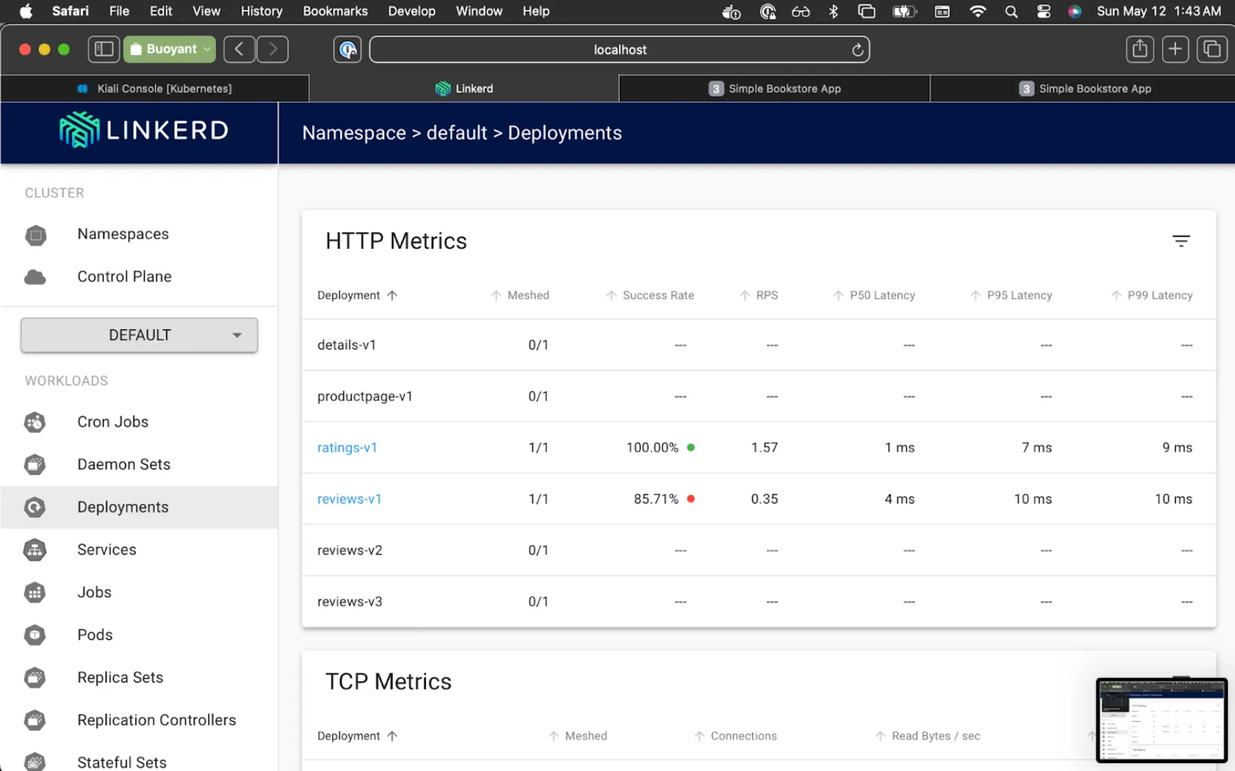Go back in Safari
The image size is (1235, 771).
pyautogui.click(x=238, y=49)
